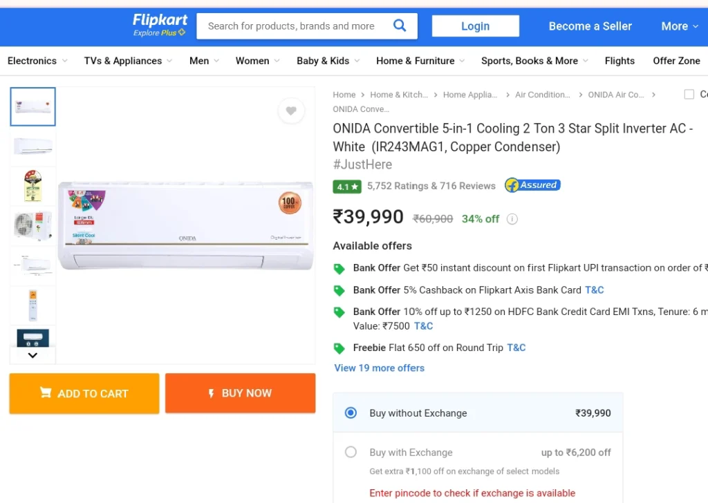
Task: Select Buy with Exchange option
Action: [x=351, y=452]
